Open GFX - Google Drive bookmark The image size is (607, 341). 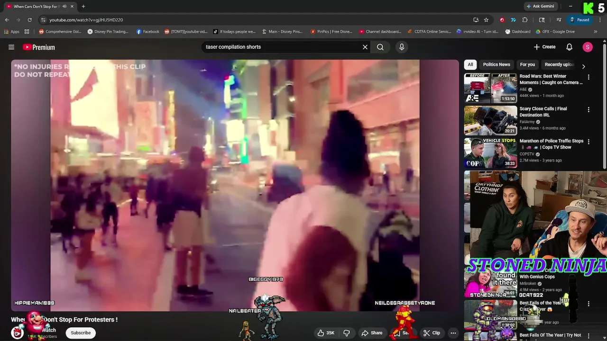555,31
